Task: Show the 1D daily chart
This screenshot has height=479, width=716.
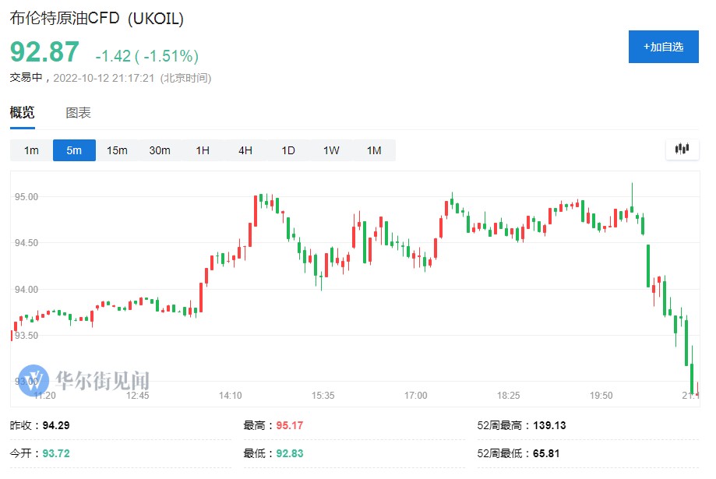Action: click(x=288, y=150)
